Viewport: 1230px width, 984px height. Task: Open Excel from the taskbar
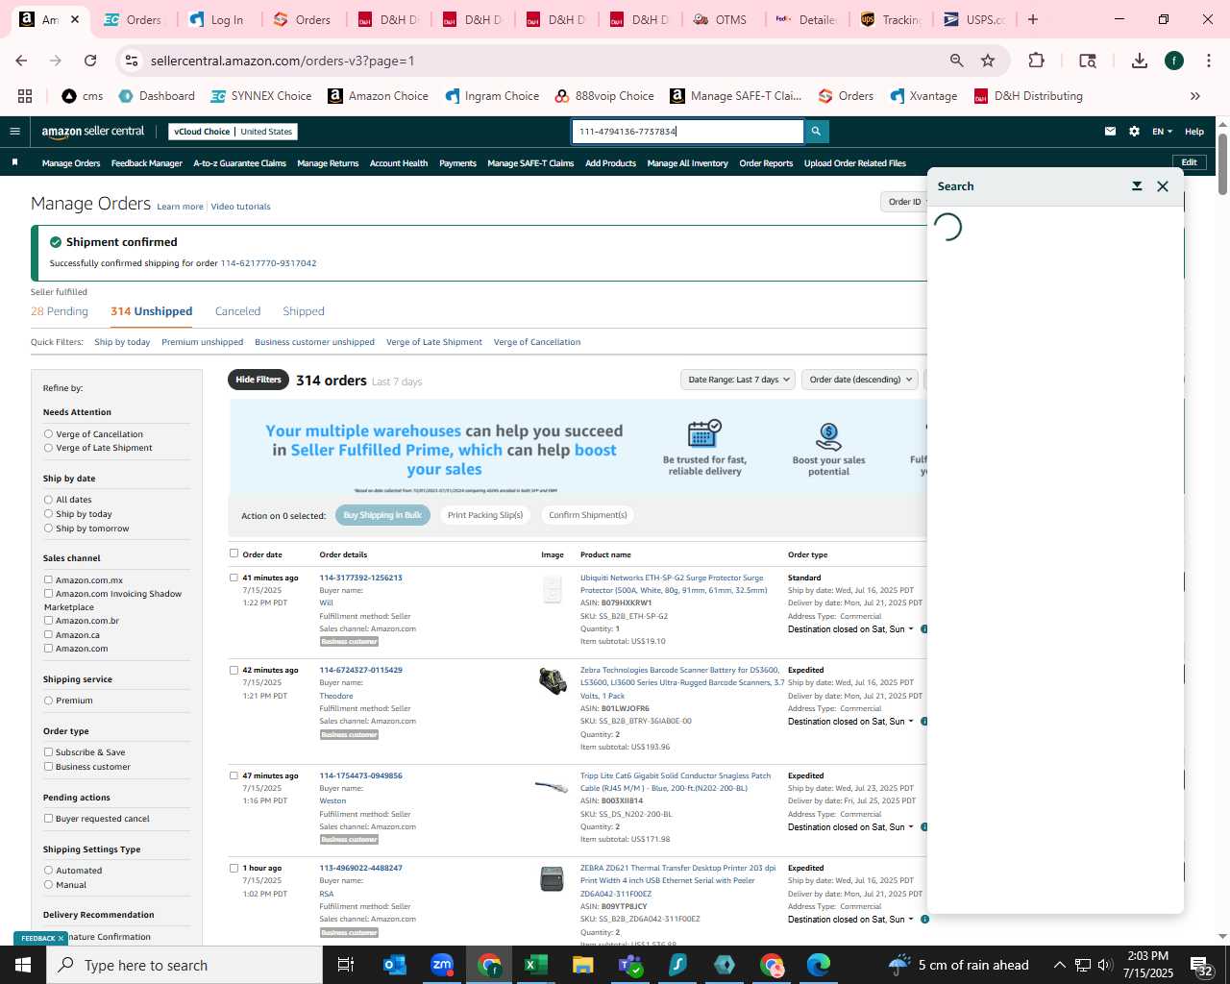point(536,965)
